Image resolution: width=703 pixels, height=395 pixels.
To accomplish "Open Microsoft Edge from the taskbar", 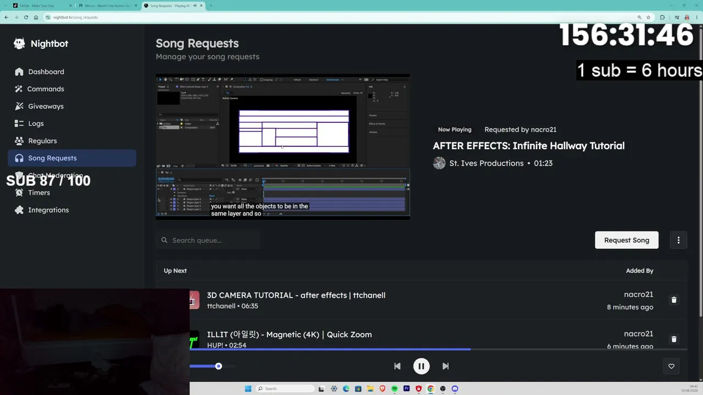I will pyautogui.click(x=346, y=389).
